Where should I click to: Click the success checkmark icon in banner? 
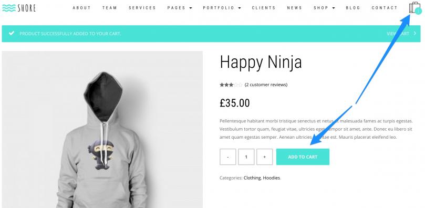tap(12, 33)
